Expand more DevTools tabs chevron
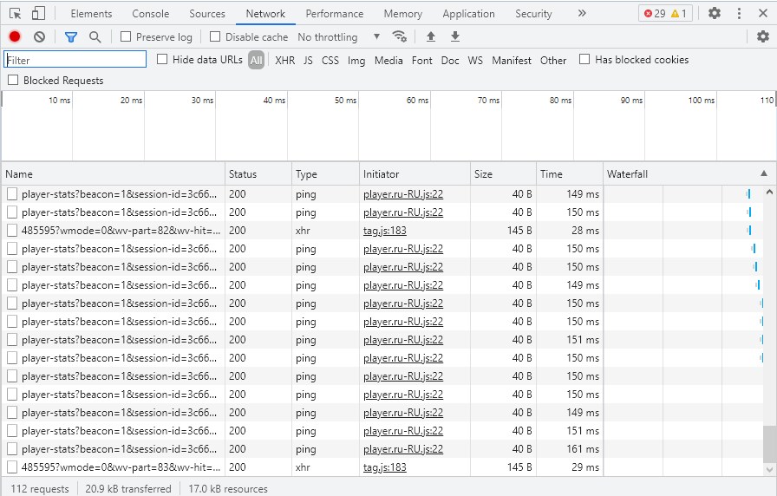 (x=581, y=14)
